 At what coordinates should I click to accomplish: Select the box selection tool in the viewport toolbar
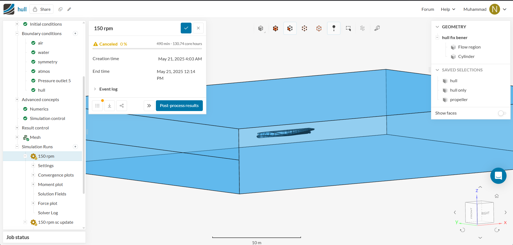click(x=348, y=28)
